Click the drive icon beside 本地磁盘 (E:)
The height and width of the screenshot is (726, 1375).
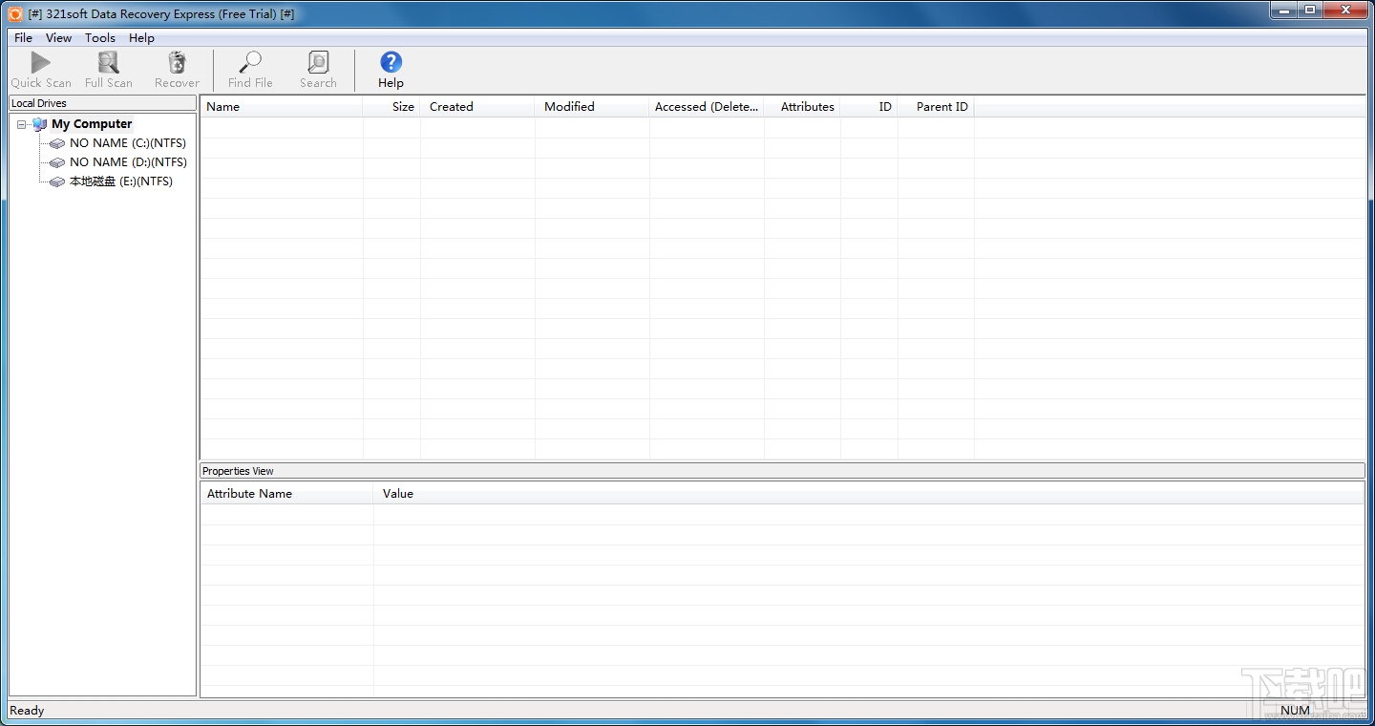pyautogui.click(x=57, y=181)
